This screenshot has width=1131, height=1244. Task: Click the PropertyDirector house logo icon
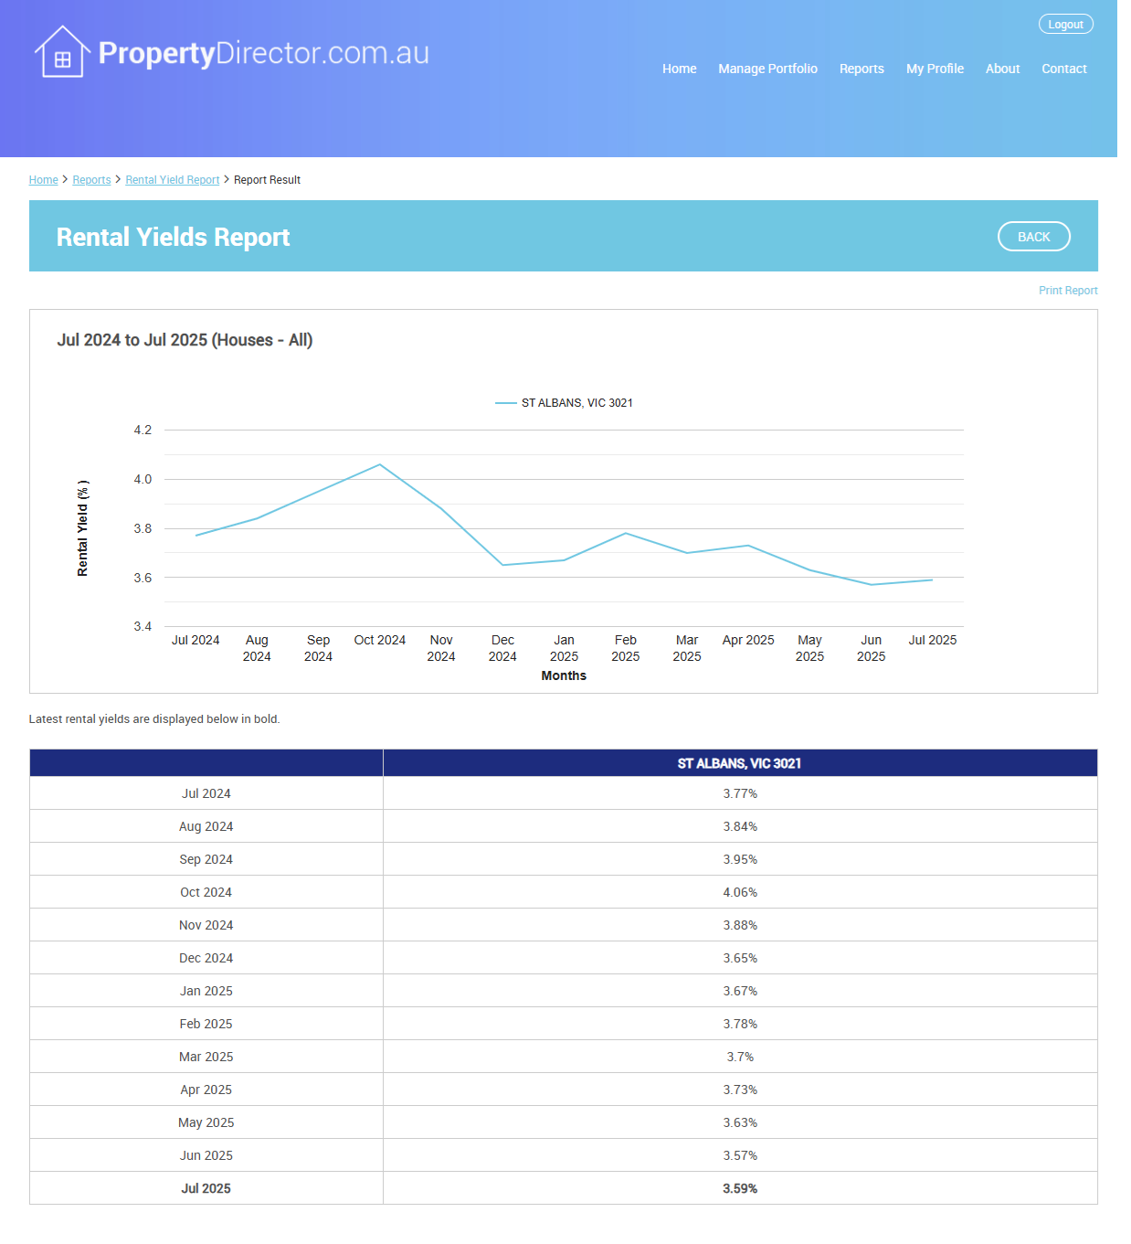point(62,52)
